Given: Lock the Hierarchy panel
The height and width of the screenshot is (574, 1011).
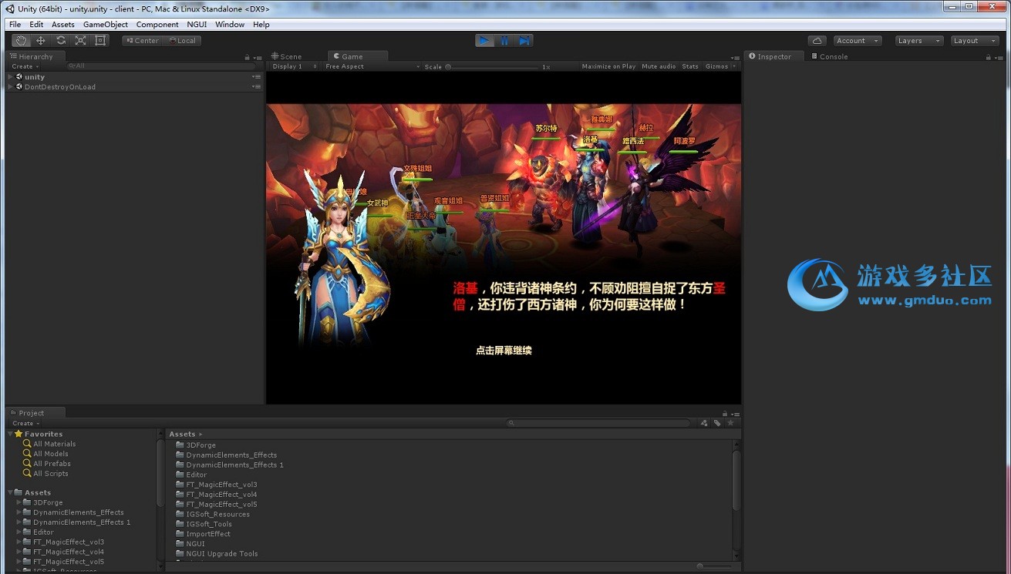Looking at the screenshot, I should pyautogui.click(x=248, y=57).
